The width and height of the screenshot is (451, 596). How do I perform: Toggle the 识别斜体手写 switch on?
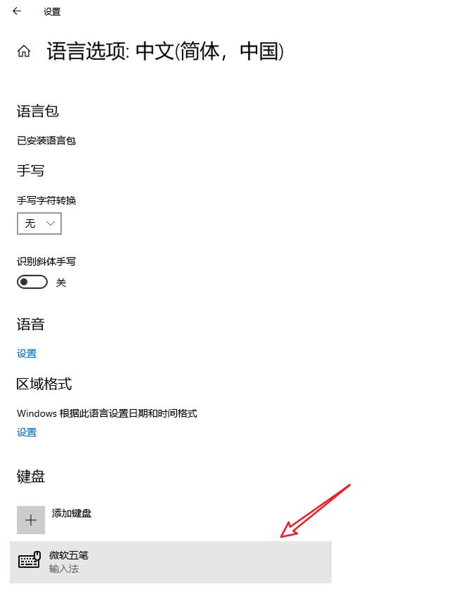(32, 282)
